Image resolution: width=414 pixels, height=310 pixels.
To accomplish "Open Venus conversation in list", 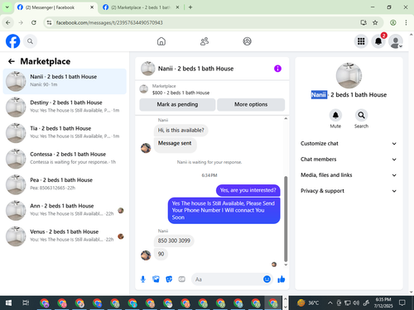I will [65, 236].
